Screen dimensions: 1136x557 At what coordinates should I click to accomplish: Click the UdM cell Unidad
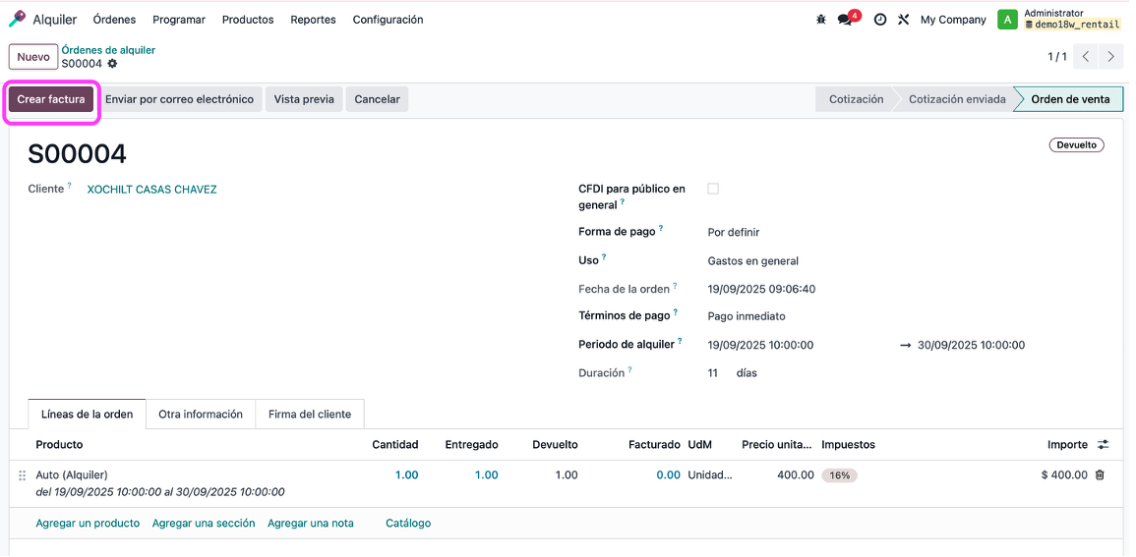click(x=710, y=475)
